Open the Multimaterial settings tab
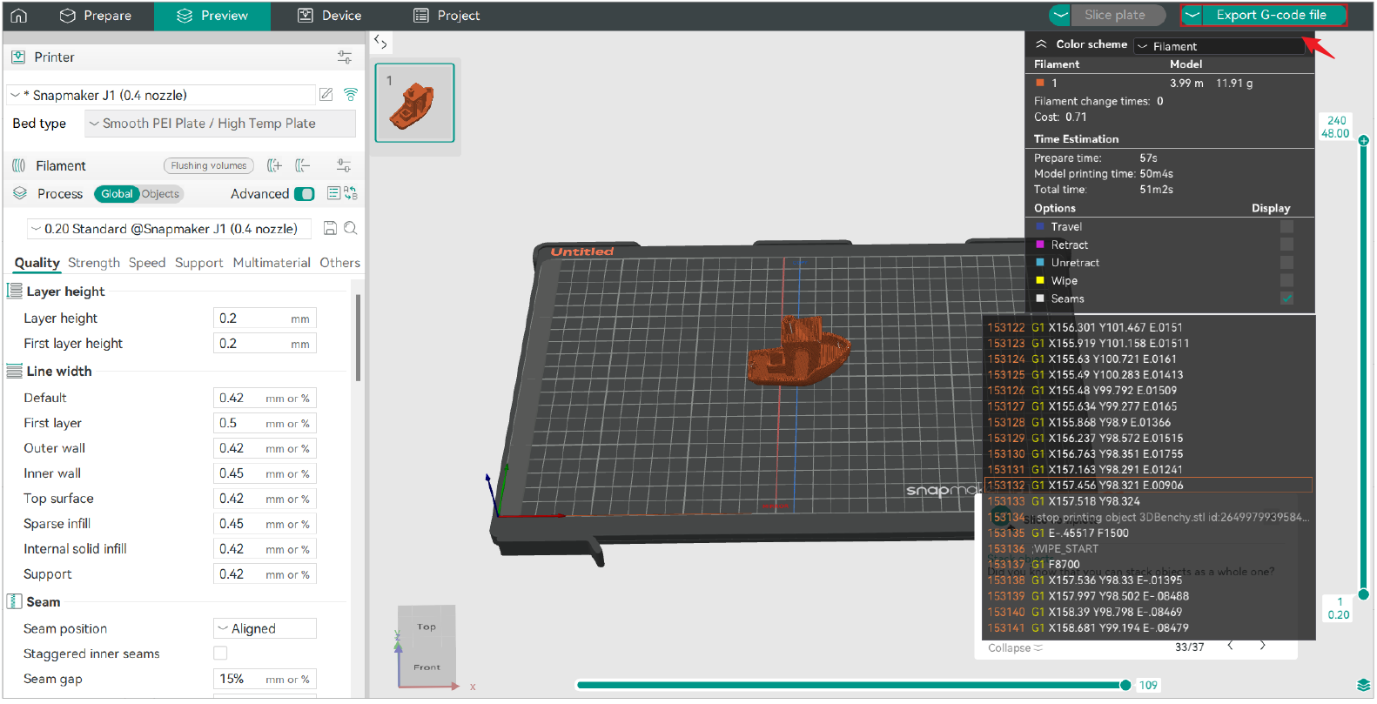The image size is (1377, 704). click(x=272, y=263)
